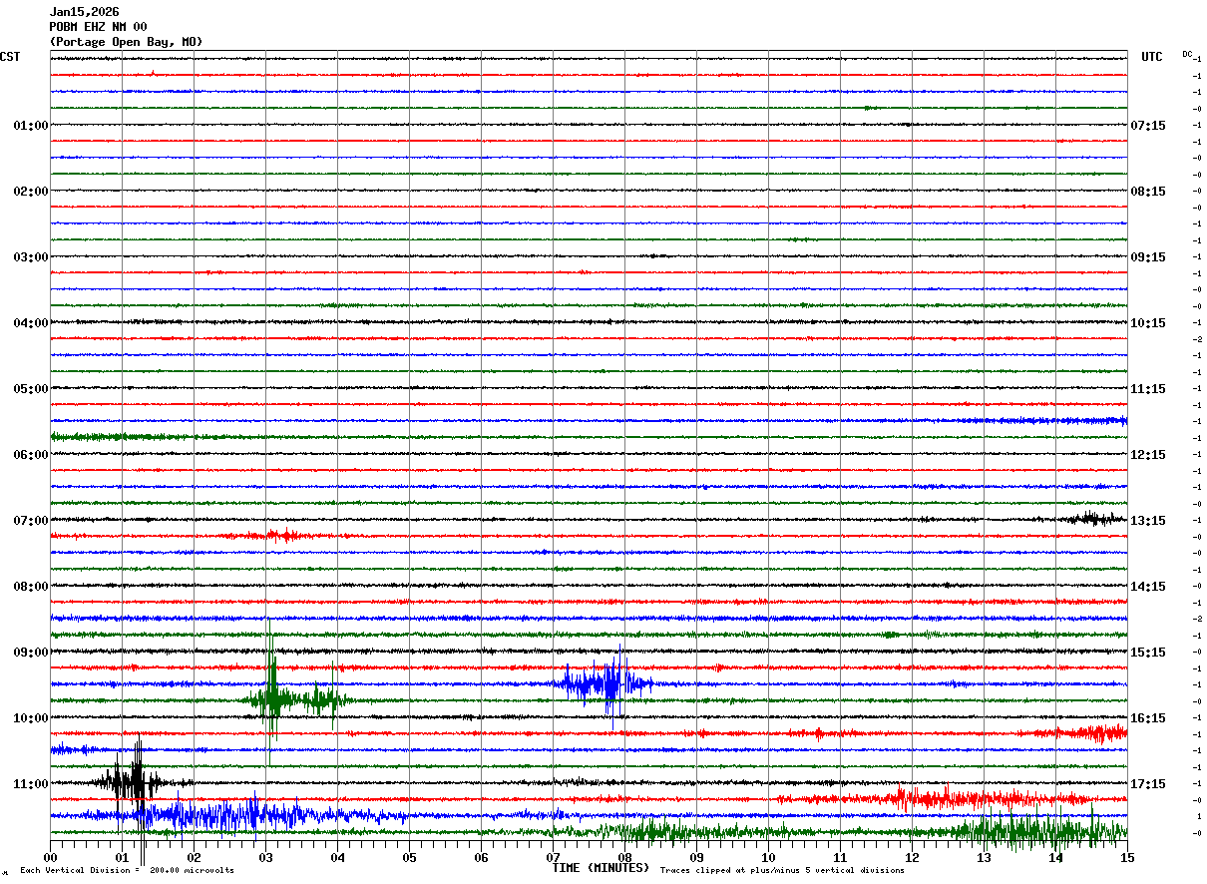The width and height of the screenshot is (1207, 884).
Task: Click the 08:15 UTC time label
Action: pos(1148,191)
